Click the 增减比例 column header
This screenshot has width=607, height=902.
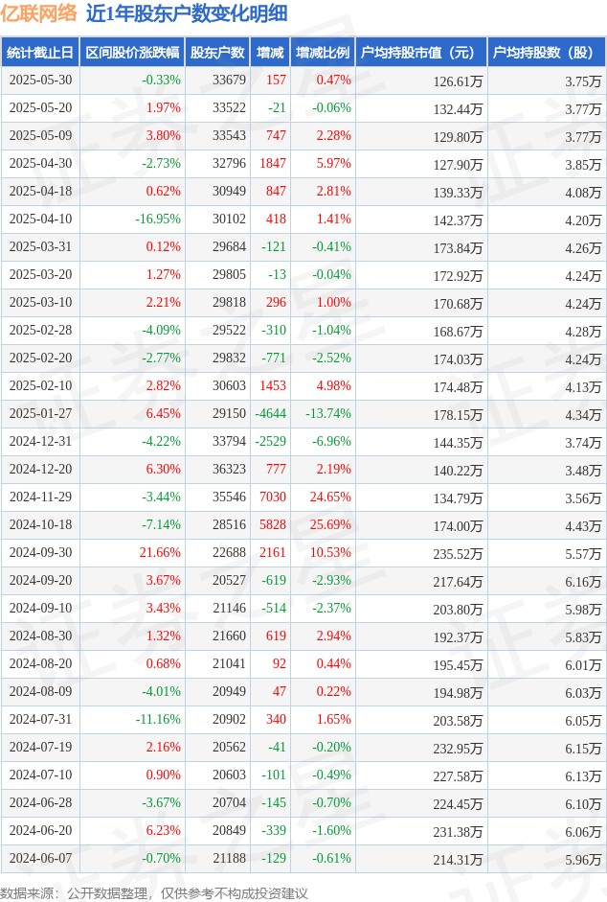coord(323,53)
